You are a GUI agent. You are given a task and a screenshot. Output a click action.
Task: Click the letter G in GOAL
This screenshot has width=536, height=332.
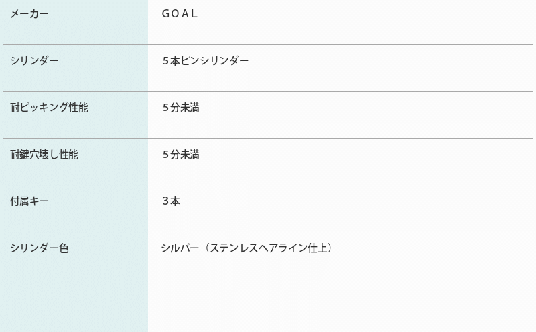[165, 13]
